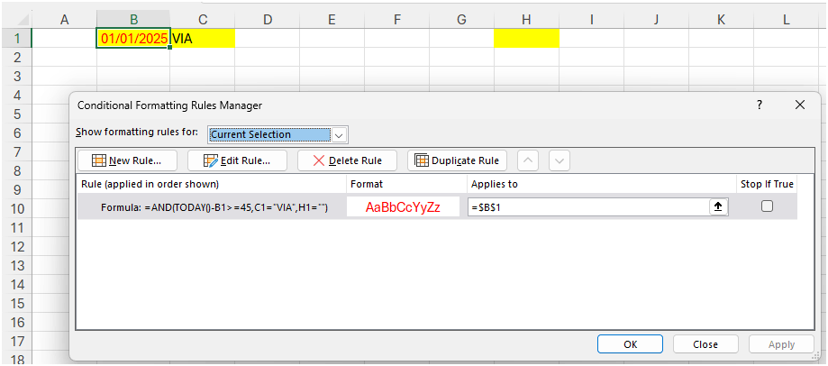828x366 pixels.
Task: Select column B header
Action: coord(133,20)
